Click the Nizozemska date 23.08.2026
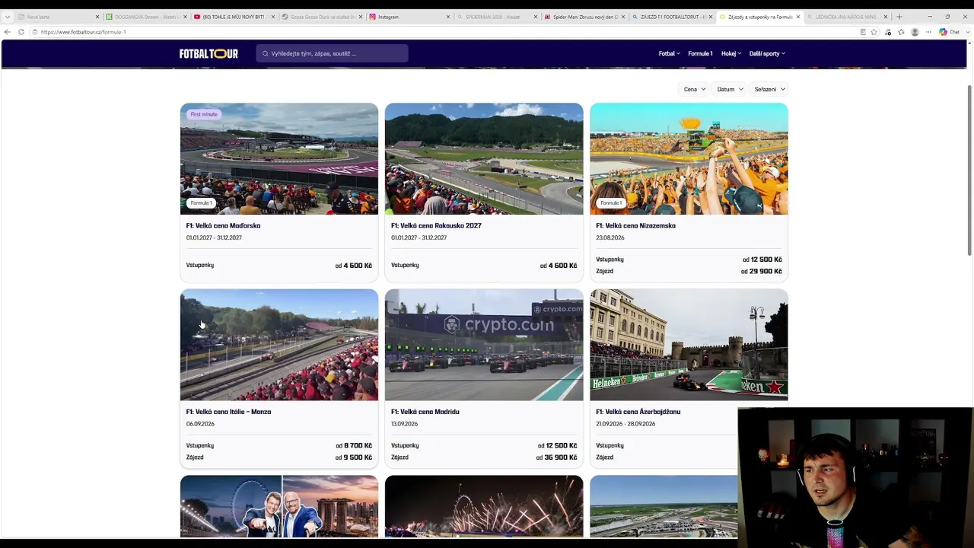Viewport: 974px width, 548px height. (x=610, y=237)
